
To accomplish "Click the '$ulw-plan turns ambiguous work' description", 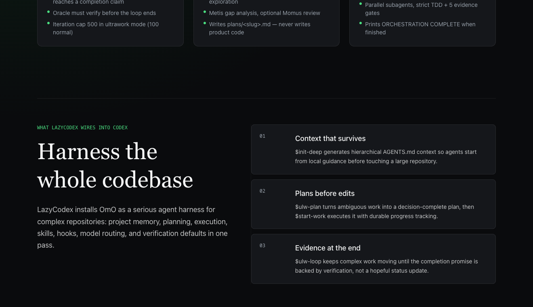I will (x=384, y=212).
